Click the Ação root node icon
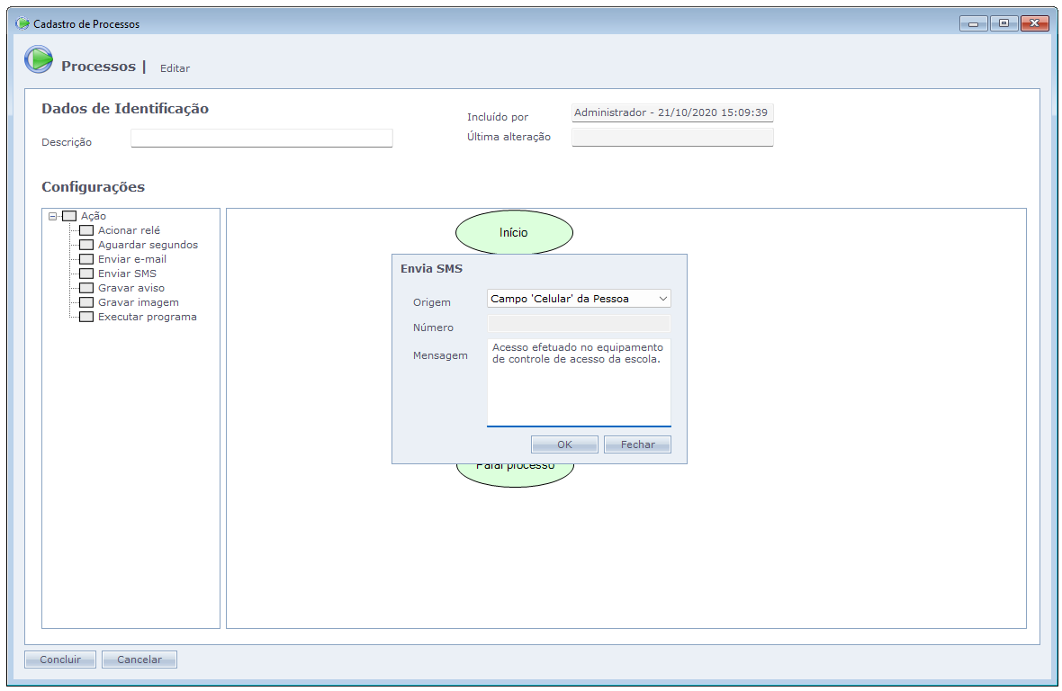Screen dimensions: 1062x691 69,216
